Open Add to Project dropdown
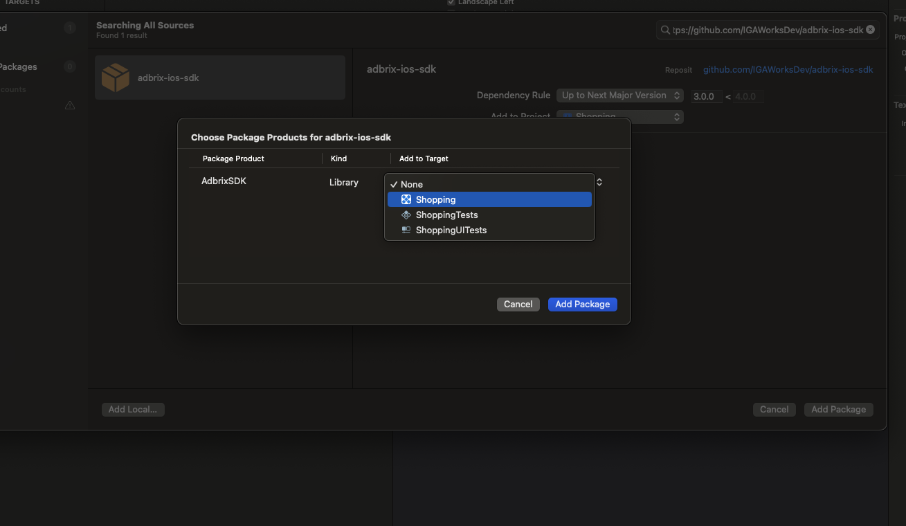This screenshot has height=526, width=906. point(620,116)
